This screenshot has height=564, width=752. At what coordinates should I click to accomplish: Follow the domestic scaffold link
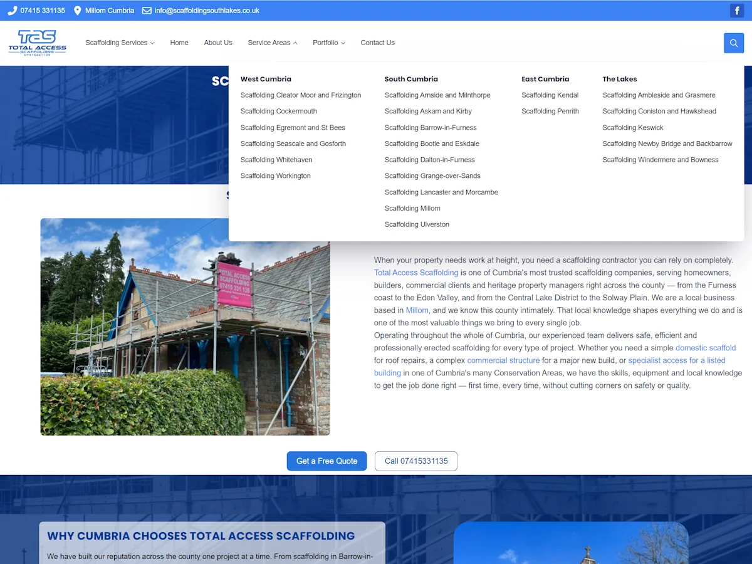(706, 348)
